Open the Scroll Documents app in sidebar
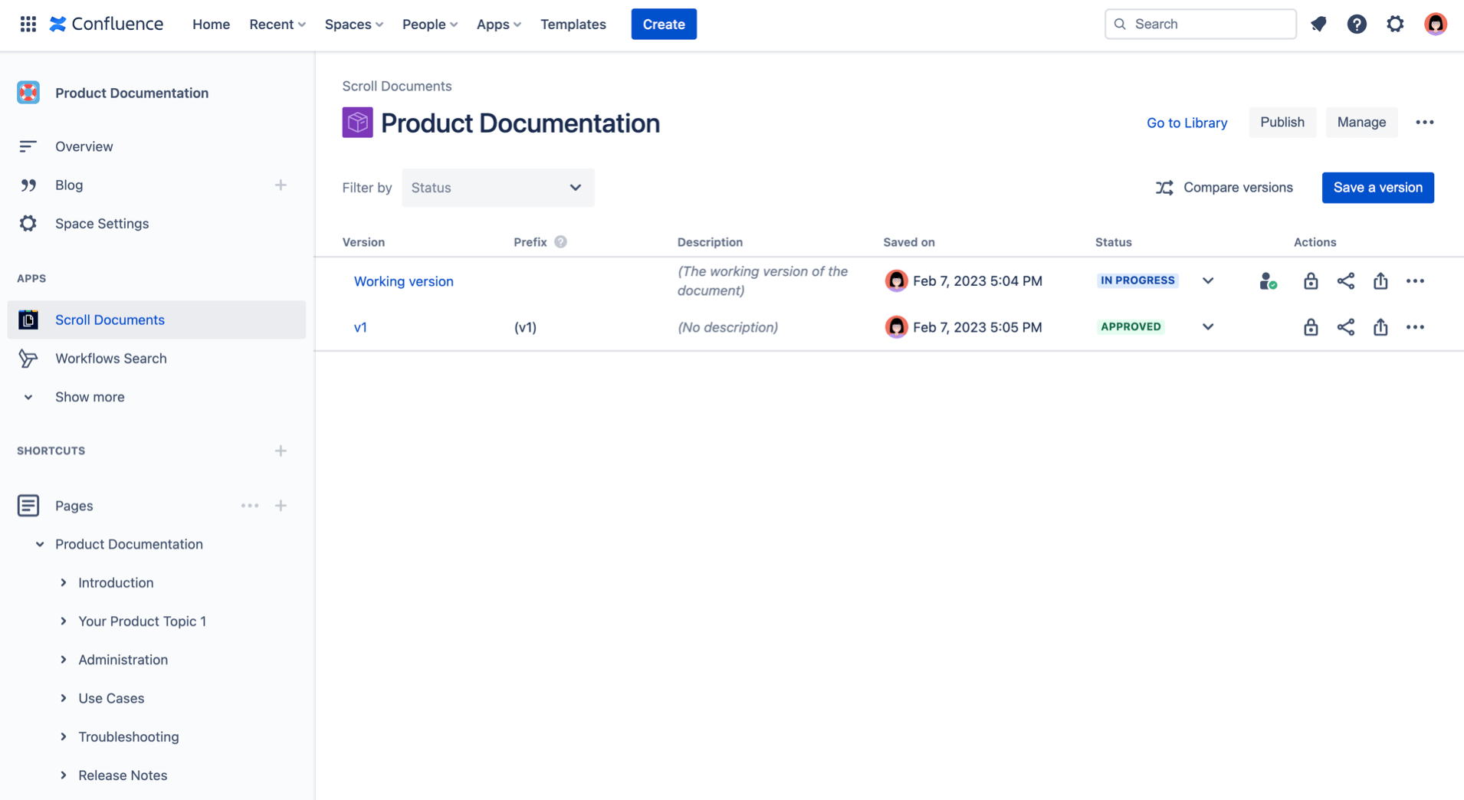Viewport: 1464px width, 800px height. 110,320
